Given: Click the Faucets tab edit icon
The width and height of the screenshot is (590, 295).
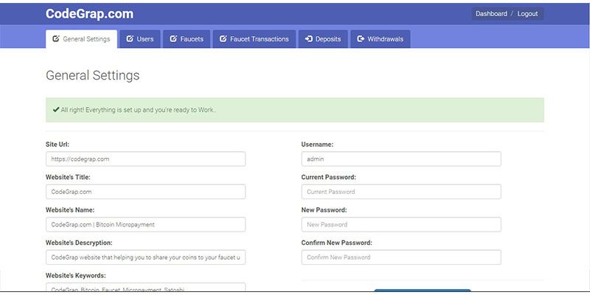Looking at the screenshot, I should pyautogui.click(x=173, y=39).
